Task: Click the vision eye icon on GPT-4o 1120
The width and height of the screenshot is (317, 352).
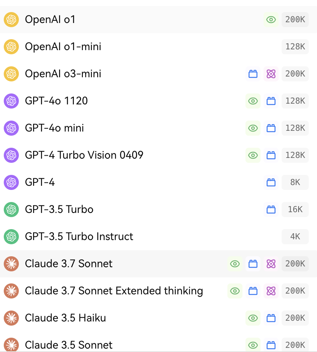Action: point(253,101)
